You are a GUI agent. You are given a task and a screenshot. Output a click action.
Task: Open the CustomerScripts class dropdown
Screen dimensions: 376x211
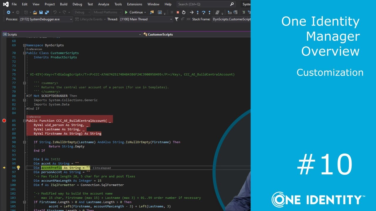196,34
